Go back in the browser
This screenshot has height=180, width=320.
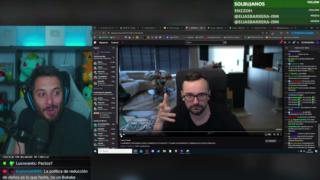point(95,33)
